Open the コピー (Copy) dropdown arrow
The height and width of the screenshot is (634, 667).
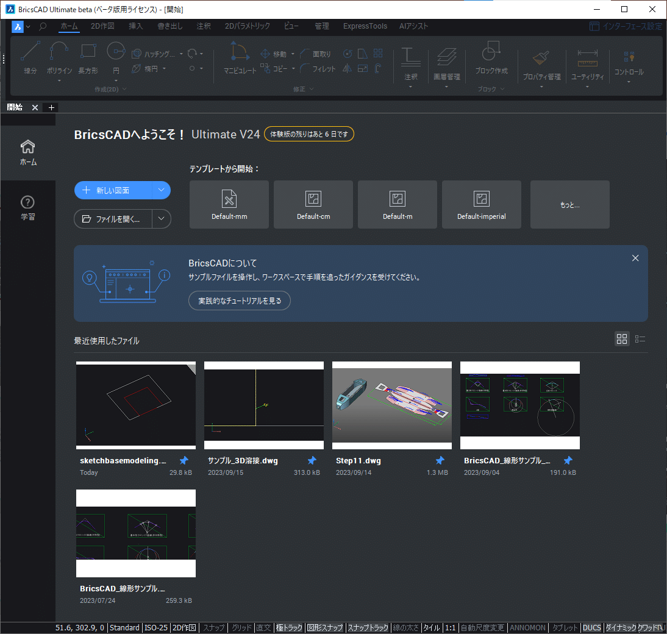point(293,68)
